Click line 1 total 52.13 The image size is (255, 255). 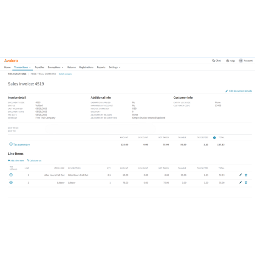click(222, 175)
